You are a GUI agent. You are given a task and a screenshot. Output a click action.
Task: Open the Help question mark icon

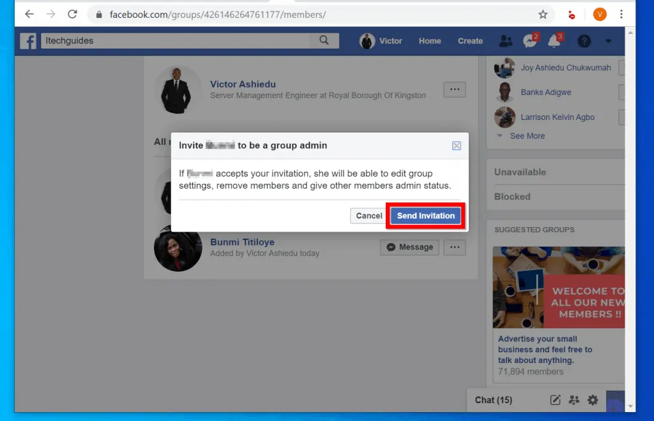[x=584, y=41]
